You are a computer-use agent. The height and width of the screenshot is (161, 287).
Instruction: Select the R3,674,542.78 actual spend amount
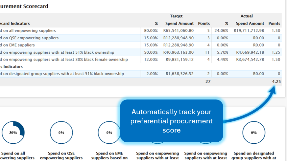click(x=250, y=60)
